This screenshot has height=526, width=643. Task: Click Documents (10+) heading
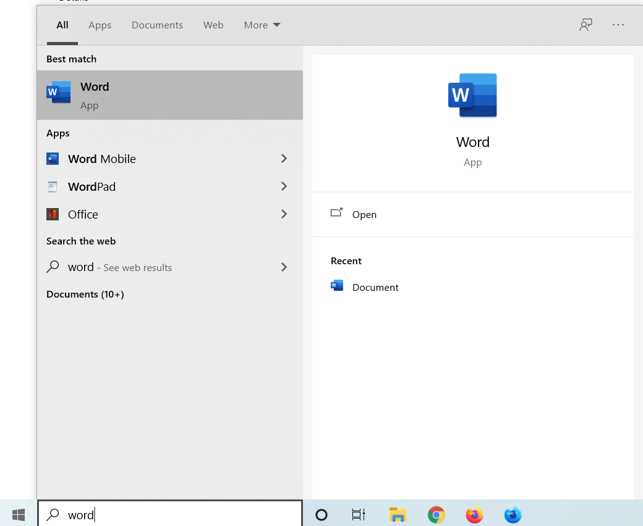85,294
